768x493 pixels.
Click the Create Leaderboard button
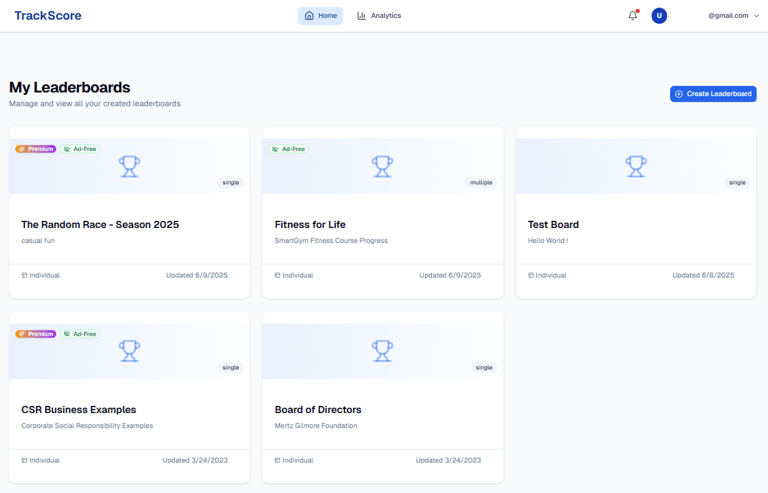[x=713, y=93]
